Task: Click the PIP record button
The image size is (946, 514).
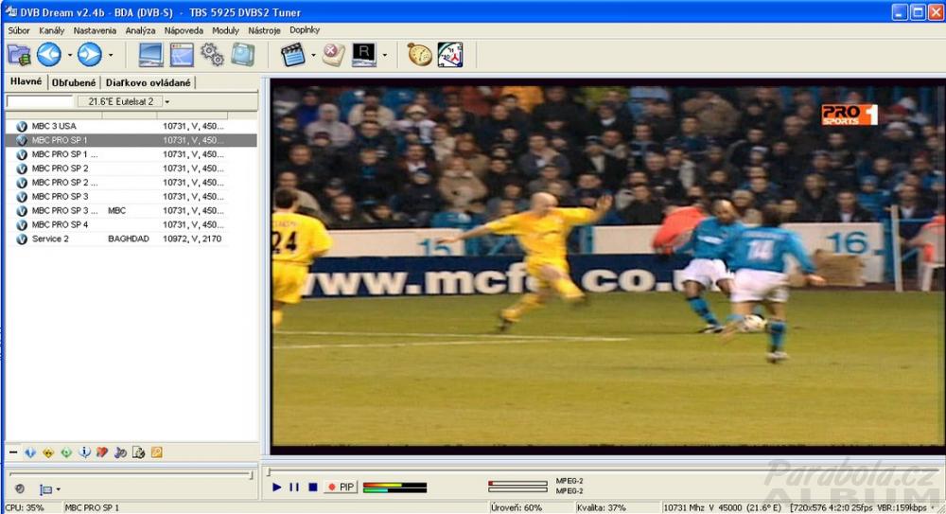Action: (342, 487)
